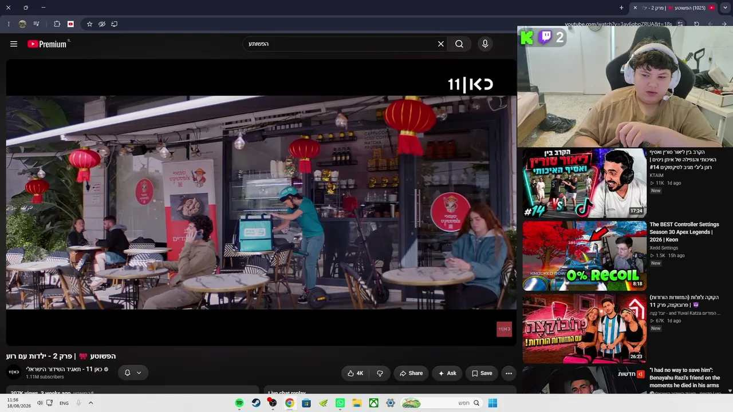The image size is (733, 412).
Task: Dislike the video
Action: tap(380, 373)
